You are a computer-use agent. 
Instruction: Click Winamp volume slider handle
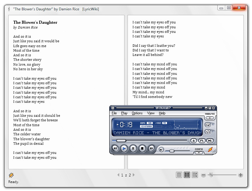172,151
